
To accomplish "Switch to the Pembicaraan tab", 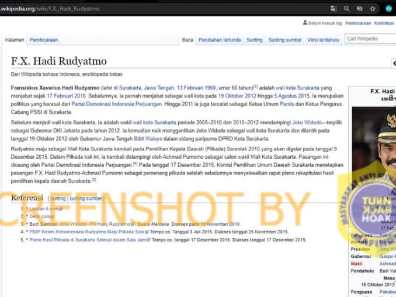I will 44,40.
